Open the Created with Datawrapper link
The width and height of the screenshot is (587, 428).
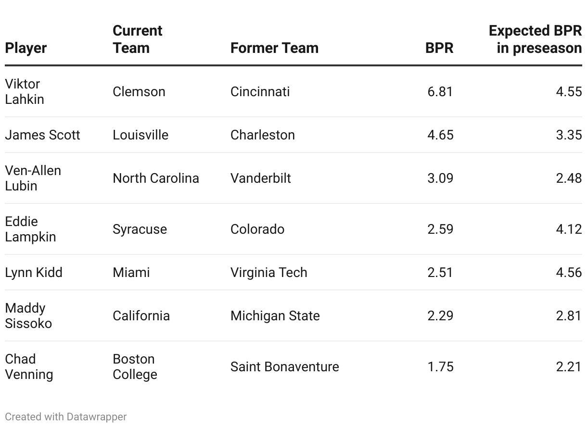coord(66,416)
